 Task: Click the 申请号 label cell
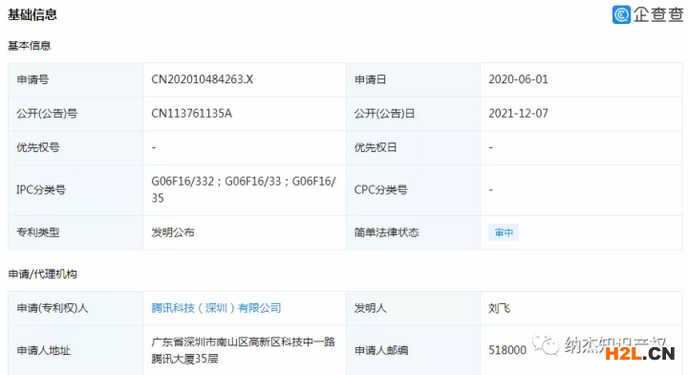(x=75, y=79)
